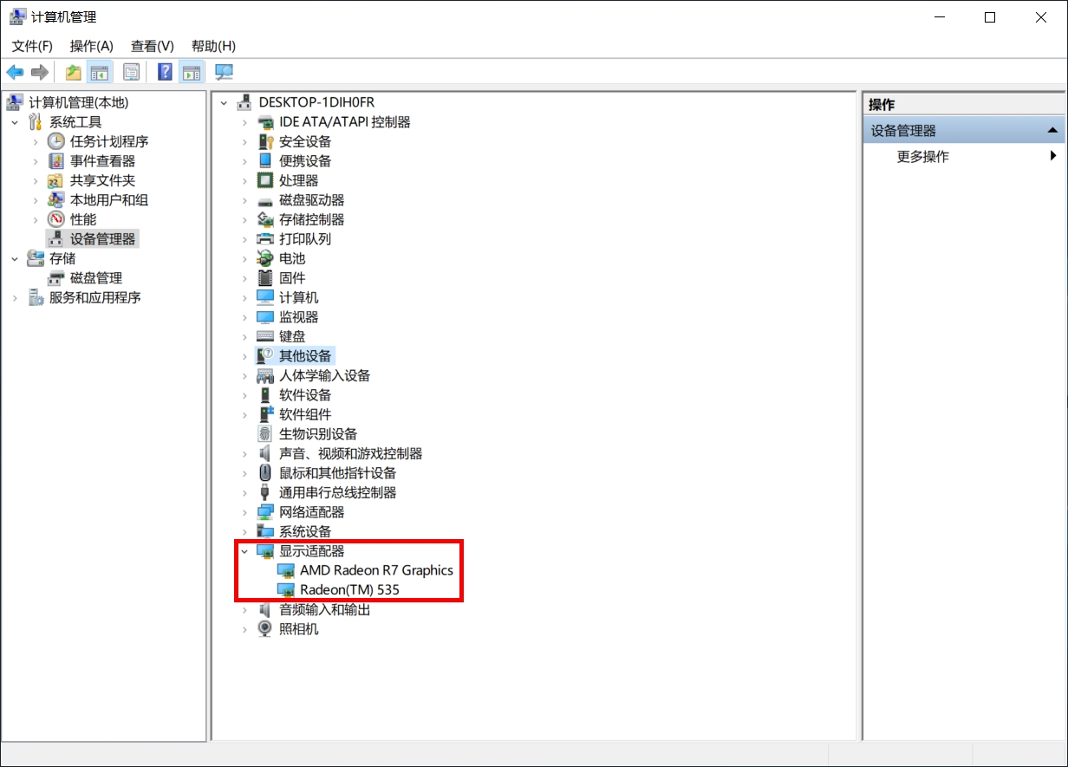Open the 查看(V) menu
This screenshot has height=767, width=1068.
151,46
